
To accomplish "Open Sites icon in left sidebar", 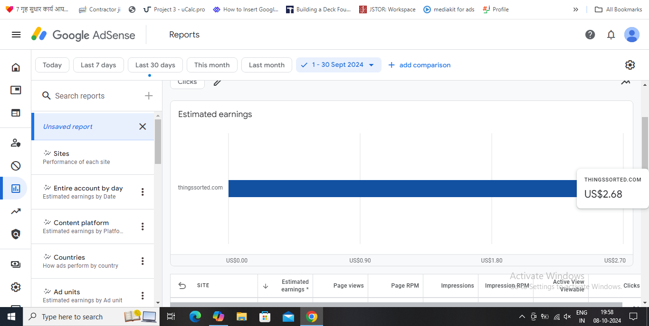I will coord(16,113).
